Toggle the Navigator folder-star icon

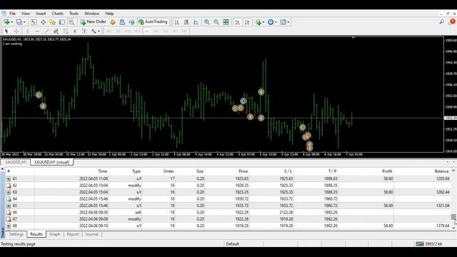52,22
